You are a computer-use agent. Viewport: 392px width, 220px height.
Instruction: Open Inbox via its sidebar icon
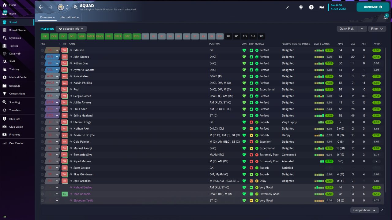click(5, 14)
